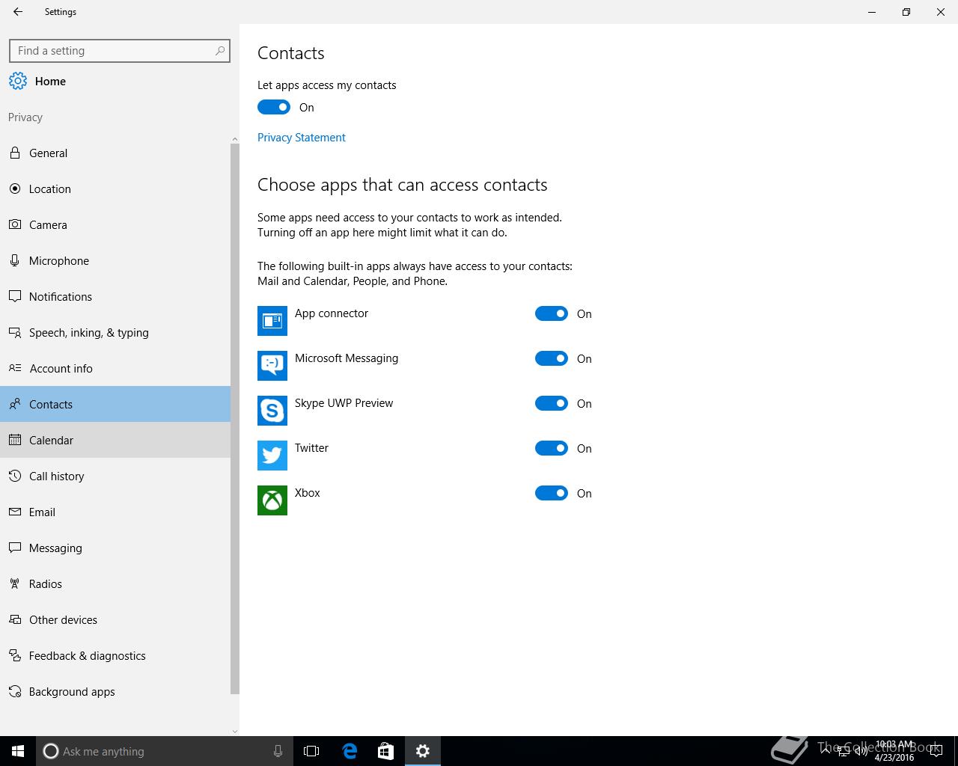This screenshot has width=958, height=766.
Task: Click the Background apps sidebar label
Action: [x=72, y=691]
